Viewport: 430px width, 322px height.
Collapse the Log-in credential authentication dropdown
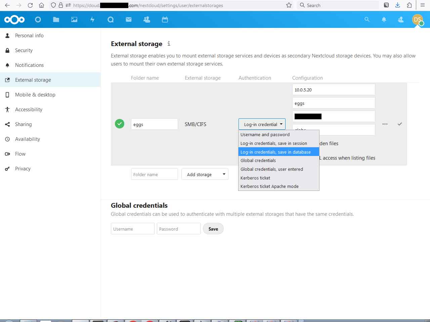262,124
